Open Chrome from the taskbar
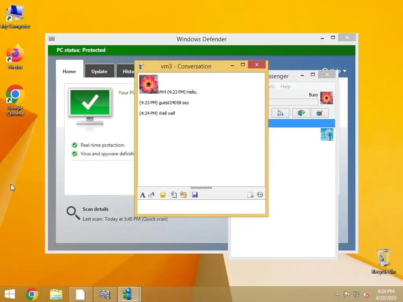Image resolution: width=403 pixels, height=302 pixels. (x=32, y=294)
